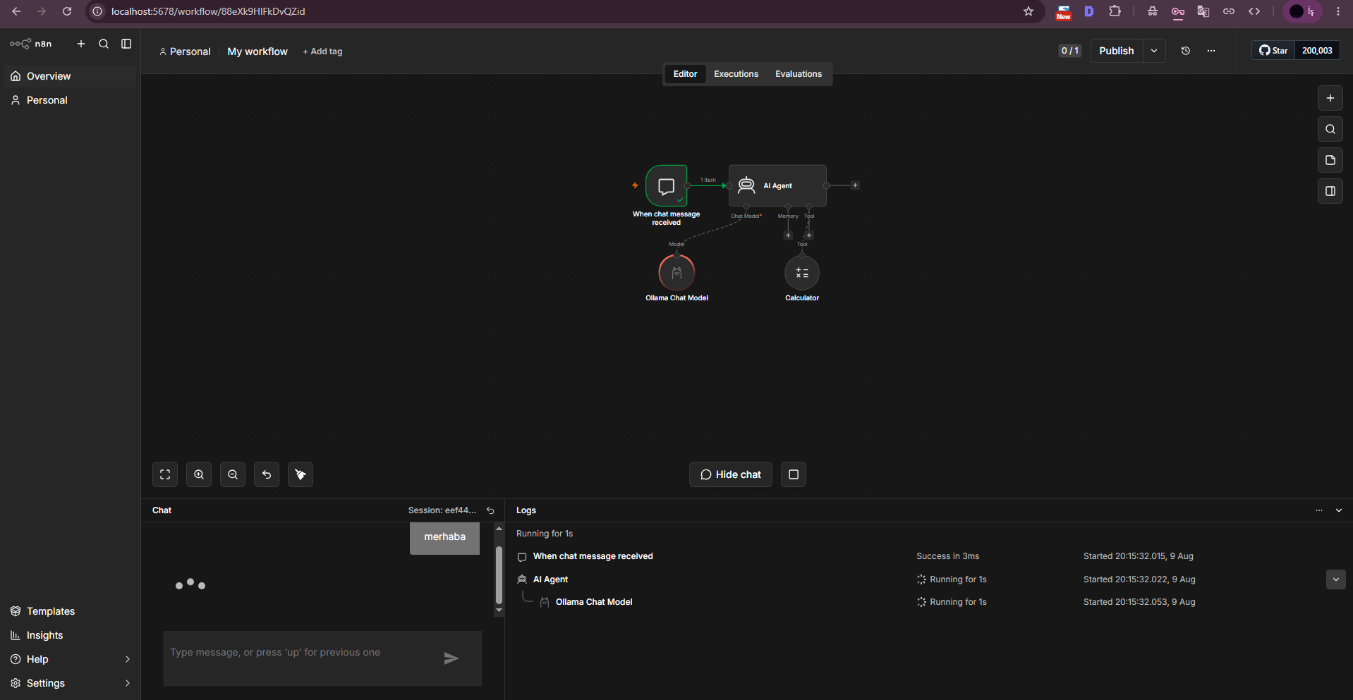The width and height of the screenshot is (1353, 700).
Task: Click the Session eef44 ID
Action: (x=442, y=510)
